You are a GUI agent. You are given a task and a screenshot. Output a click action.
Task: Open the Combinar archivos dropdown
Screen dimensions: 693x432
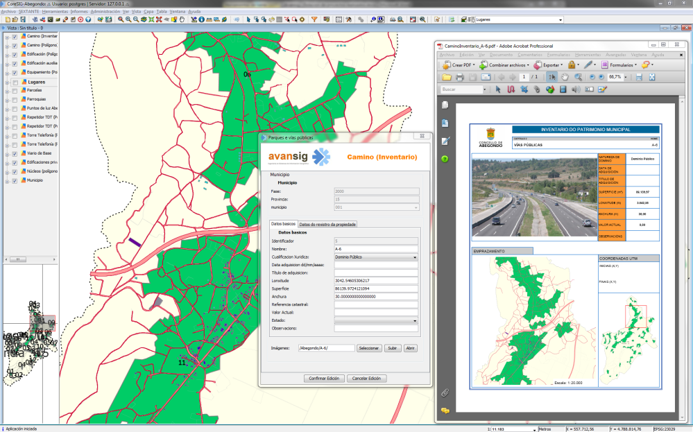(x=528, y=65)
